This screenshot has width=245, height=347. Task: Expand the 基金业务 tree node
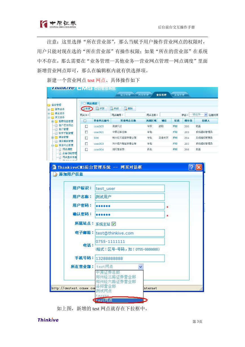pos(49,113)
